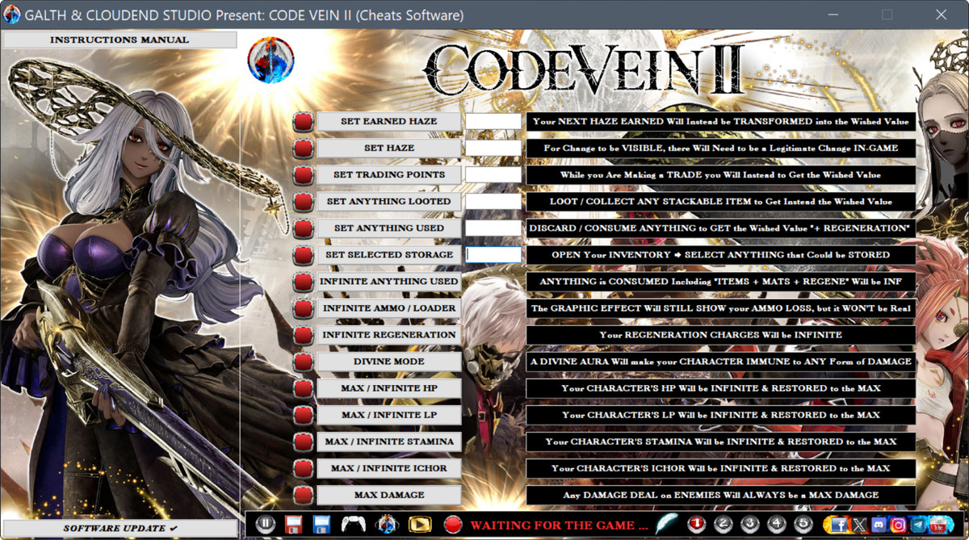Toggle red button for SET ANYTHING LOOTED

(x=303, y=202)
